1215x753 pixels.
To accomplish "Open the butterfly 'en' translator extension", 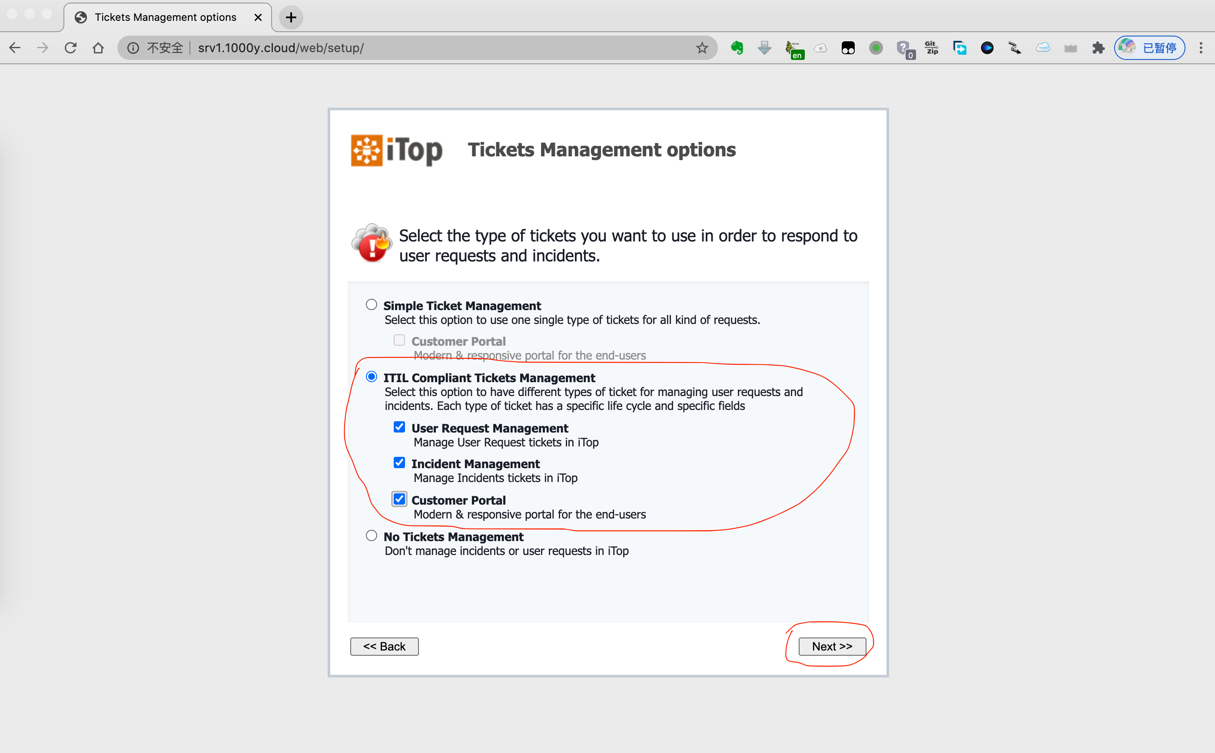I will [x=794, y=50].
